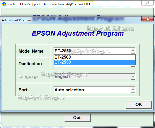The width and height of the screenshot is (155, 128).
Task: Close the background AdjProg main window
Action: click(148, 3)
